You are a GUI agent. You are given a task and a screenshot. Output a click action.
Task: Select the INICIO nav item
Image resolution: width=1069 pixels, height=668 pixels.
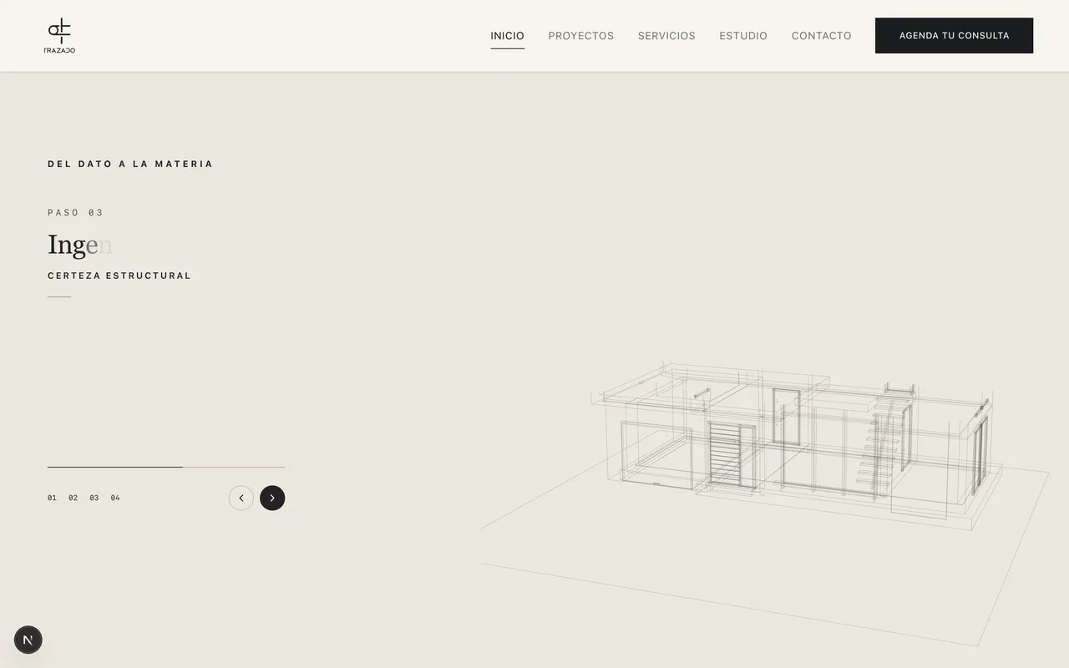[507, 36]
